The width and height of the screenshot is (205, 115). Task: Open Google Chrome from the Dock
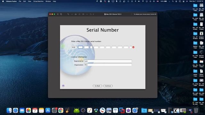click(x=61, y=111)
